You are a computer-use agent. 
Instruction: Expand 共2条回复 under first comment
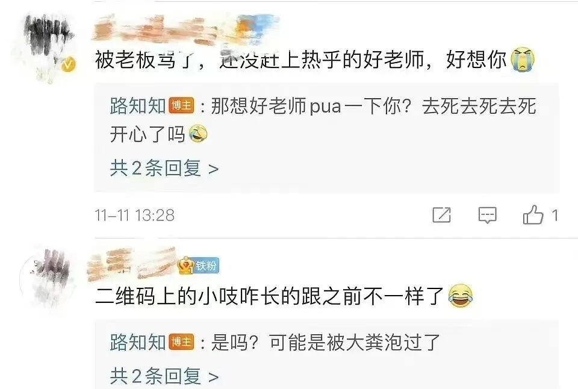click(164, 169)
